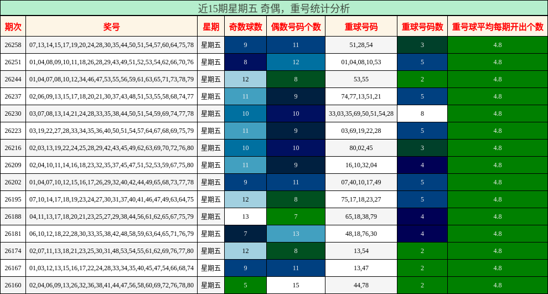Click issue number 26251

click(13, 62)
